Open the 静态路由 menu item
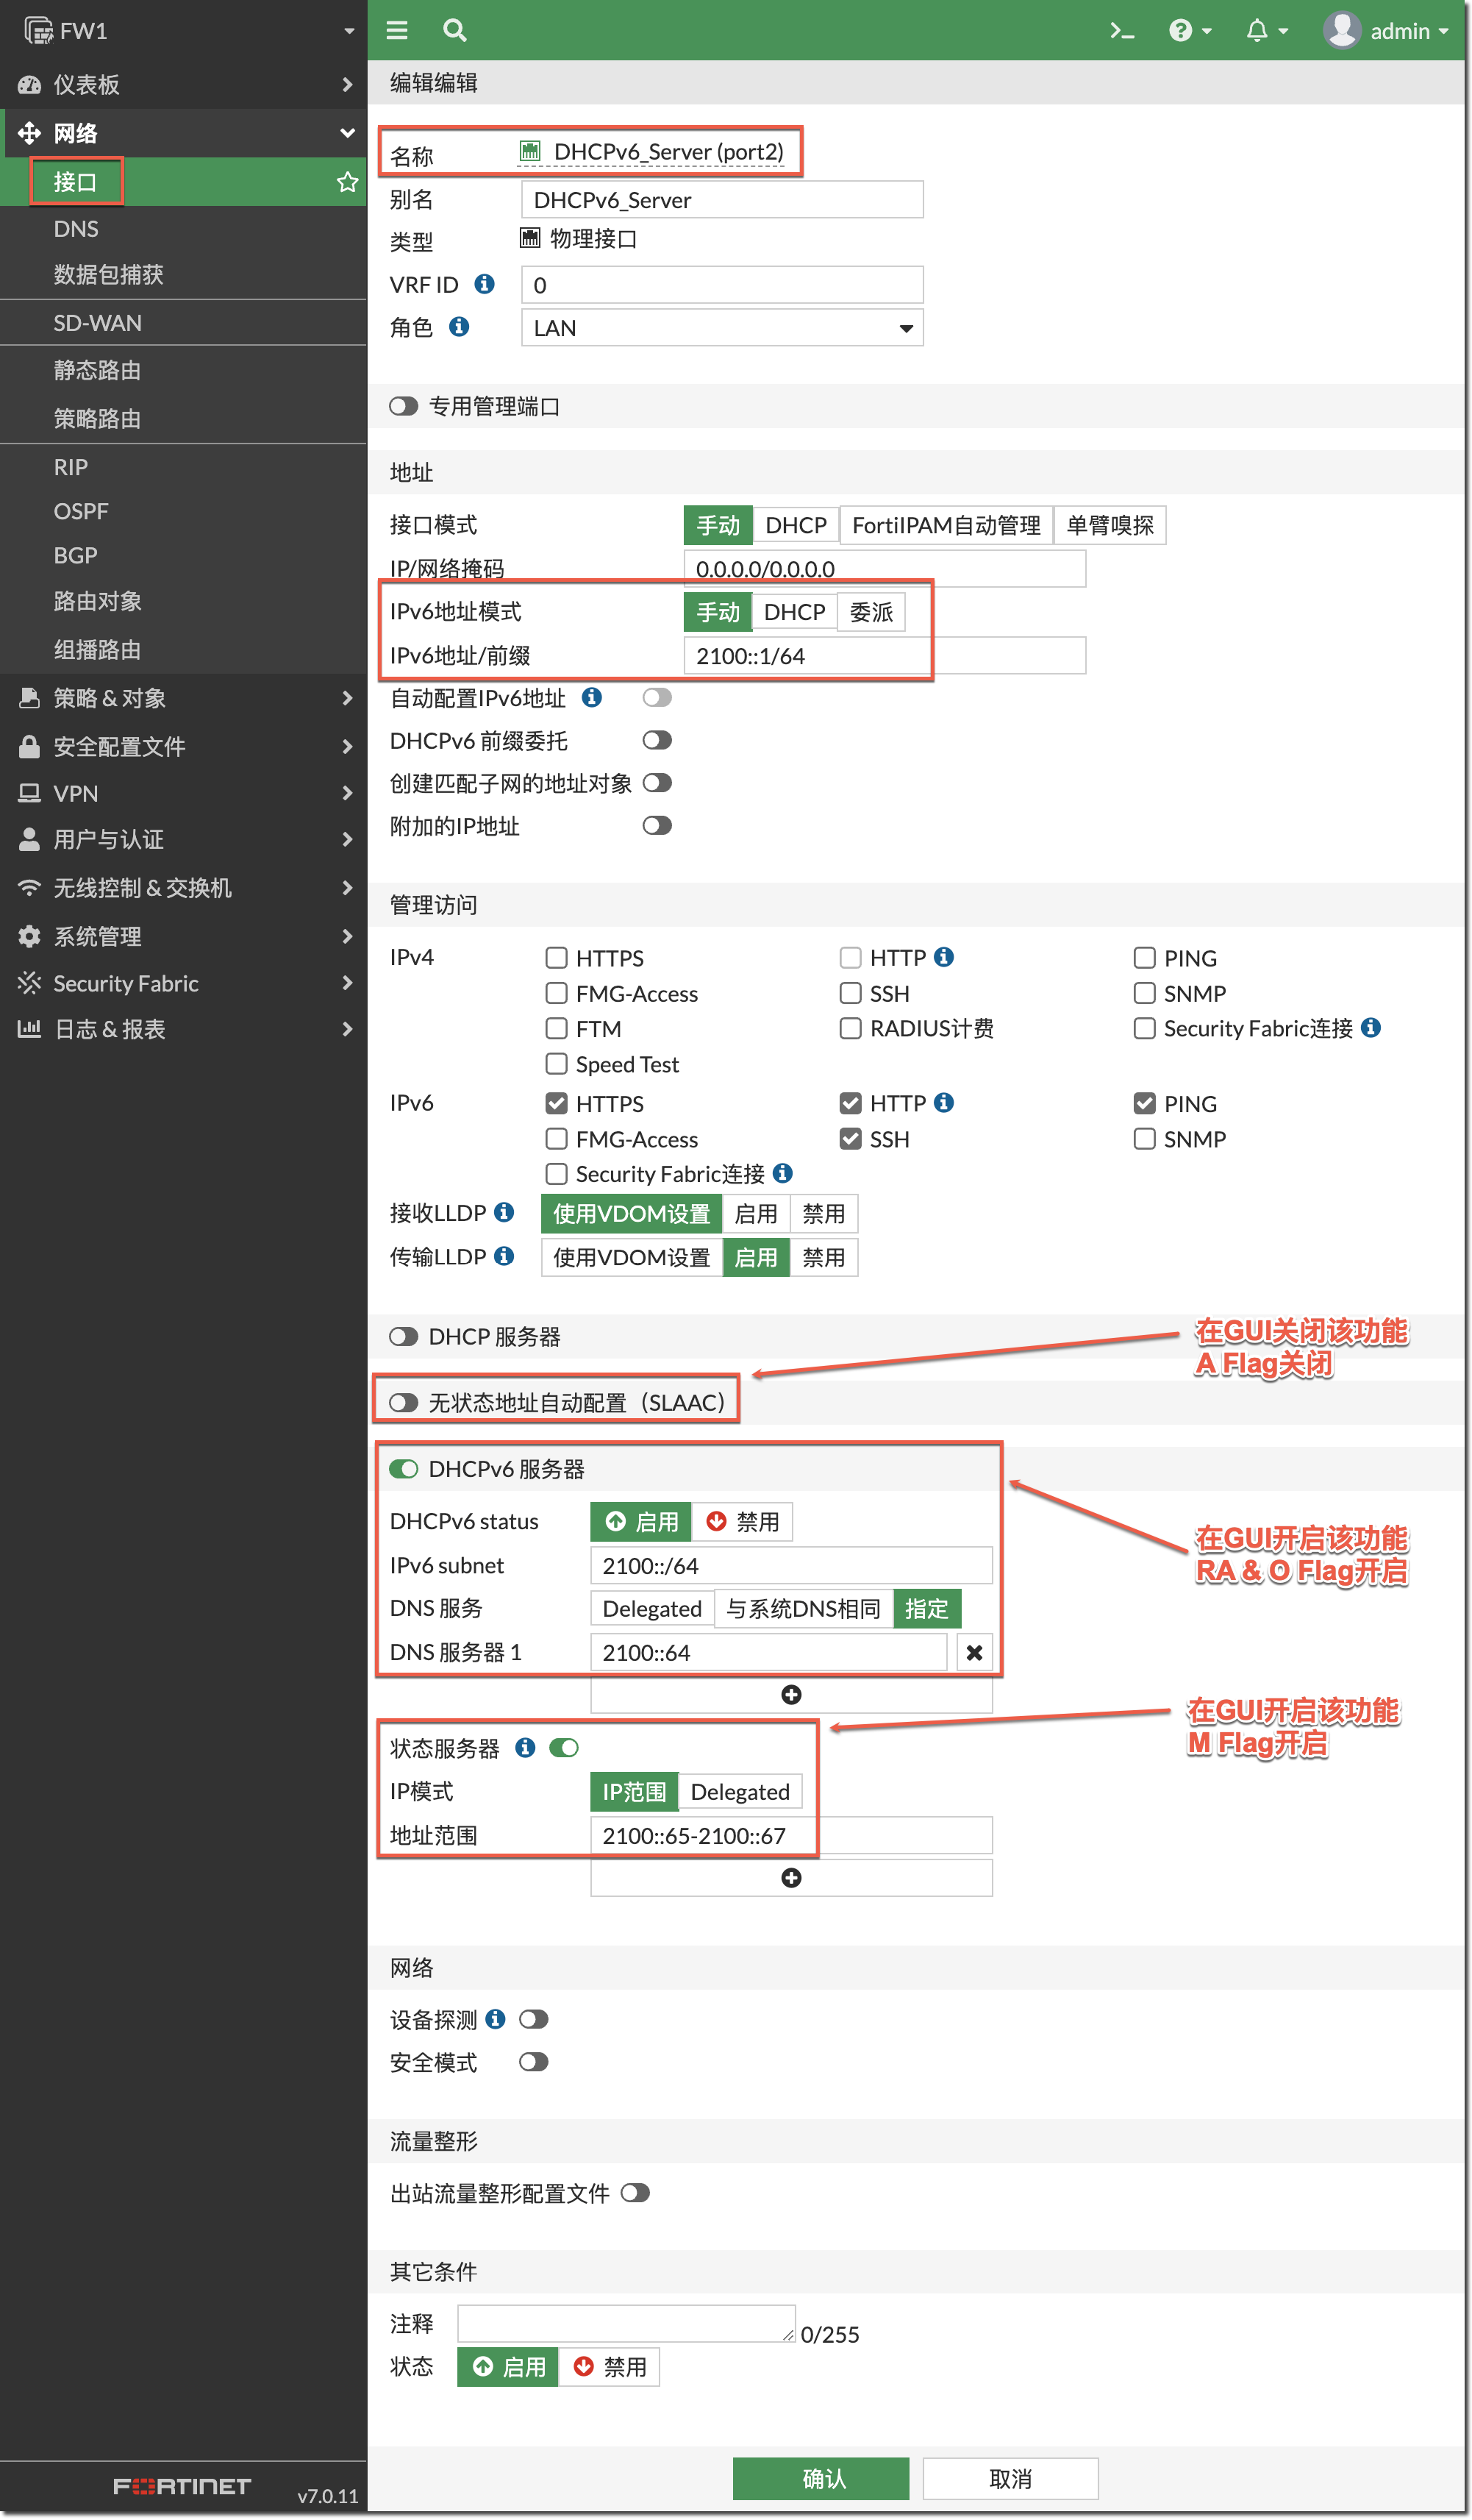1472x2520 pixels. [97, 370]
